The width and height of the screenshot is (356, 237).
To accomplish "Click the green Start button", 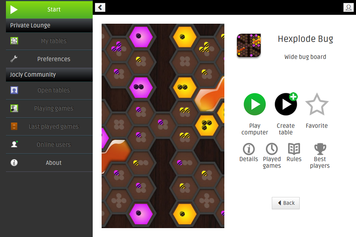I will 49,10.
